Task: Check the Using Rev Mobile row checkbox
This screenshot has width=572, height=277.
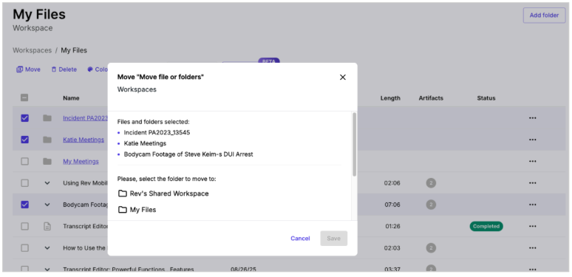Action: coord(24,183)
